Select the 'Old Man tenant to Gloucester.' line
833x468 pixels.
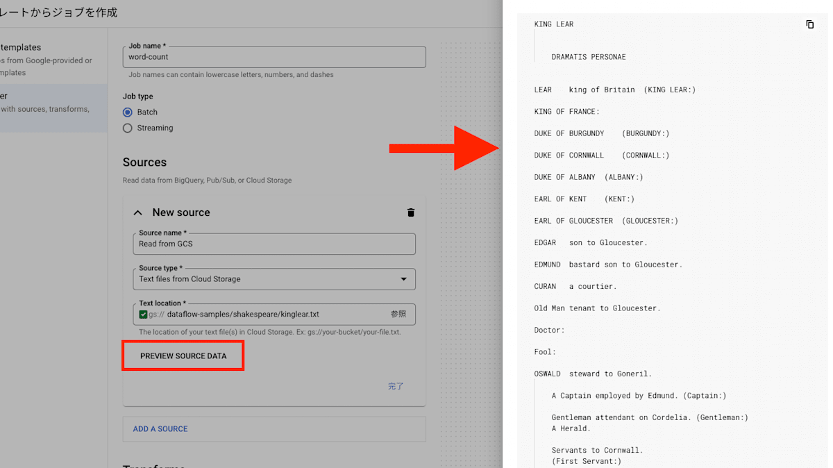pyautogui.click(x=598, y=308)
